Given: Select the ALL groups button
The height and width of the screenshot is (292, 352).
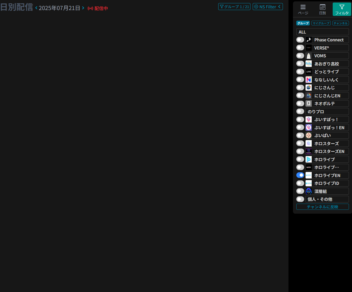Looking at the screenshot, I should point(323,32).
